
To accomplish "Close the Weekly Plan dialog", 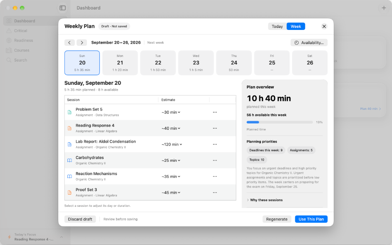I will tap(324, 26).
